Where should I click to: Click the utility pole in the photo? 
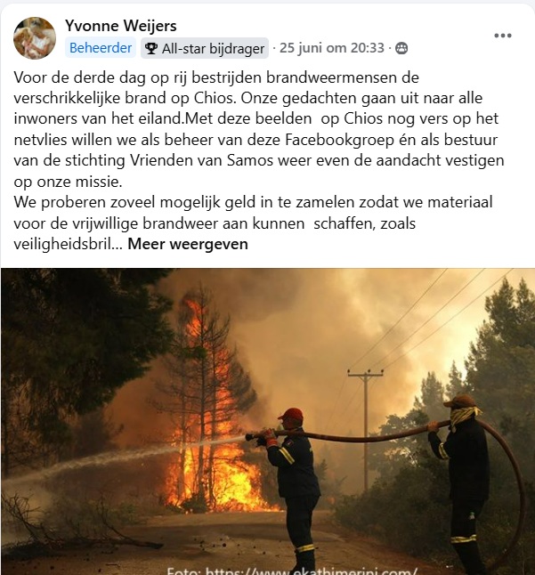pos(366,429)
